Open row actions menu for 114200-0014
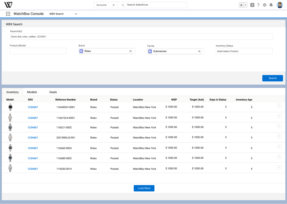 point(279,167)
